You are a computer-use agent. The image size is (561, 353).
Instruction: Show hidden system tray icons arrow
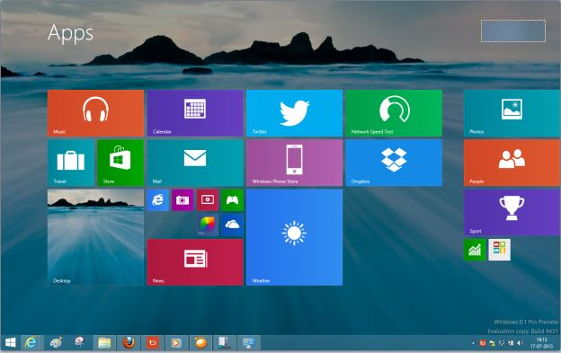pyautogui.click(x=473, y=343)
